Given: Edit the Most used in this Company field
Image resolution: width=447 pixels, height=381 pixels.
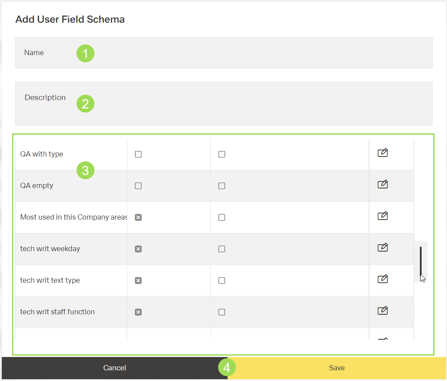Looking at the screenshot, I should point(382,216).
